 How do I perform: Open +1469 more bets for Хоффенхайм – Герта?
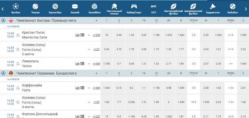[96, 88]
